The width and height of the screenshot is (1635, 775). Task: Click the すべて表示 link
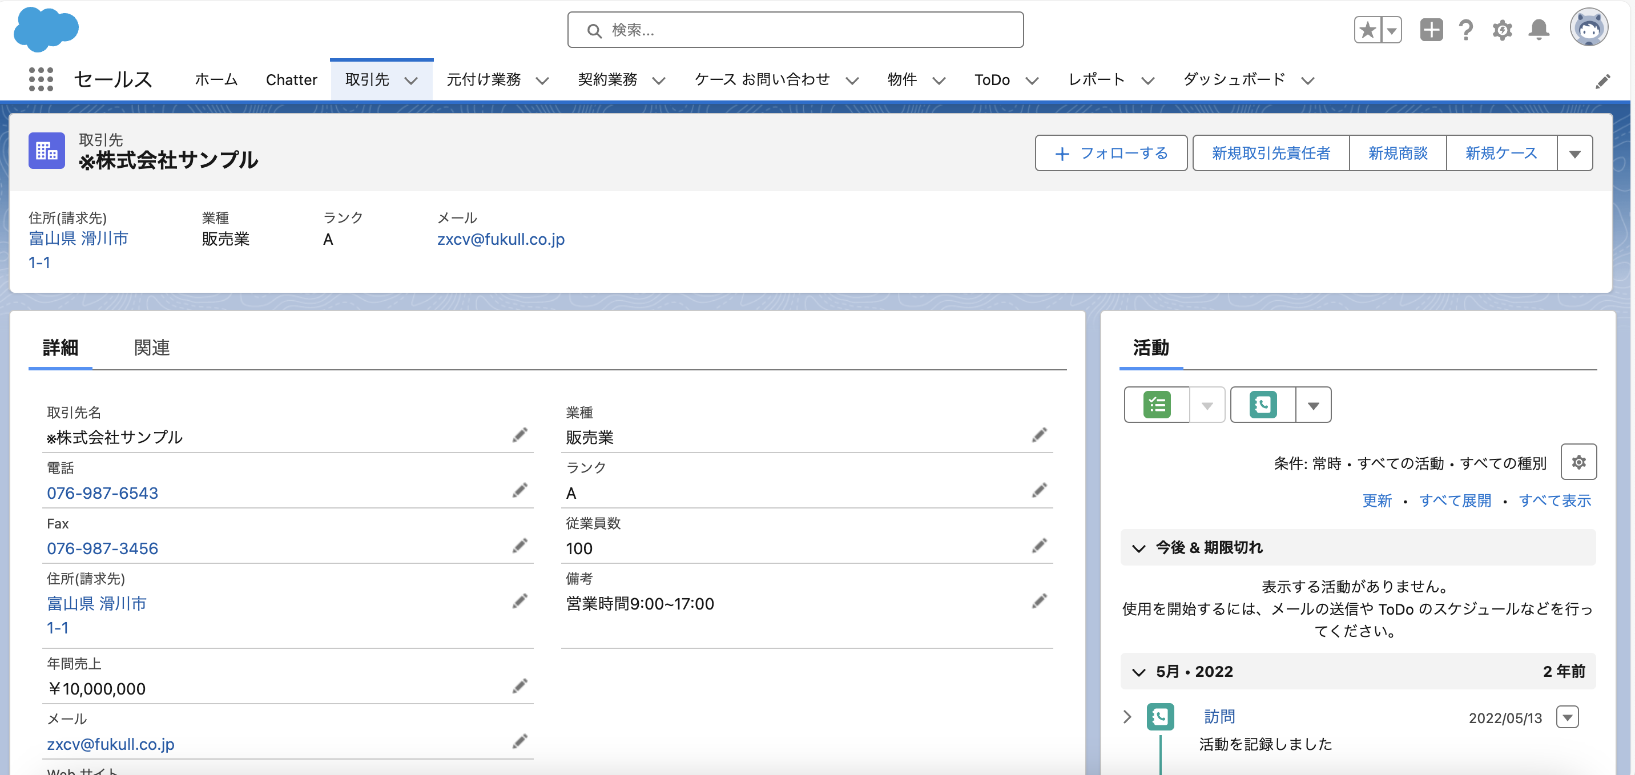[1555, 501]
